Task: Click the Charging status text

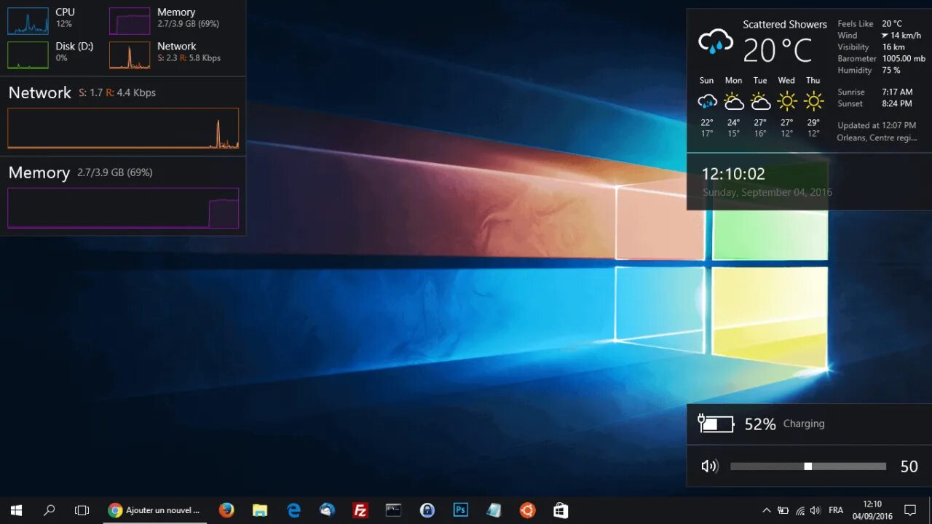Action: pos(804,424)
